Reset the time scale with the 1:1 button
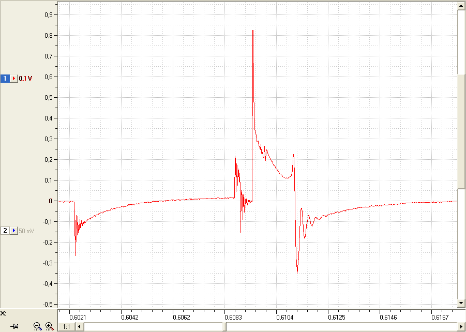The width and height of the screenshot is (466, 332). coord(66,327)
